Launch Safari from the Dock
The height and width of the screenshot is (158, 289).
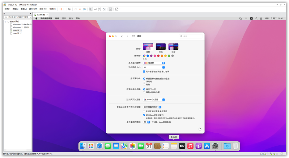pos(100,146)
